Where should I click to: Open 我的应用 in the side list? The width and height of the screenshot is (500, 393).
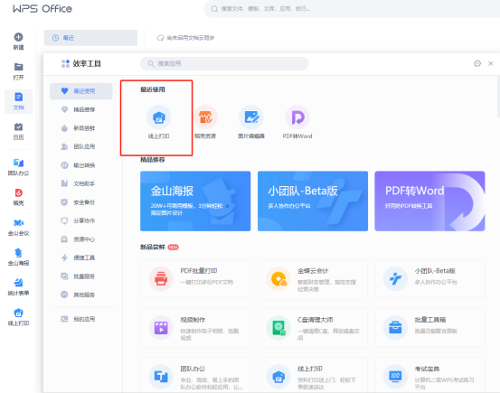pyautogui.click(x=81, y=319)
